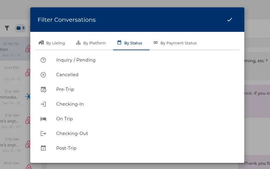Click the calendar icon in By Status tab
The width and height of the screenshot is (270, 169).
119,43
